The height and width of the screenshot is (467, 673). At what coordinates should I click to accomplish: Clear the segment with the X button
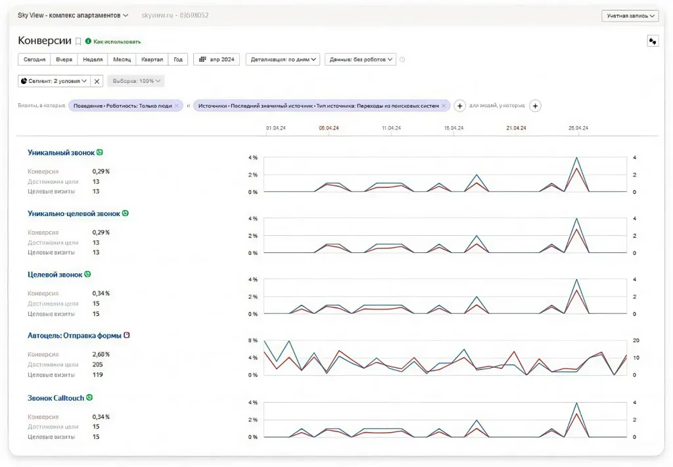97,81
